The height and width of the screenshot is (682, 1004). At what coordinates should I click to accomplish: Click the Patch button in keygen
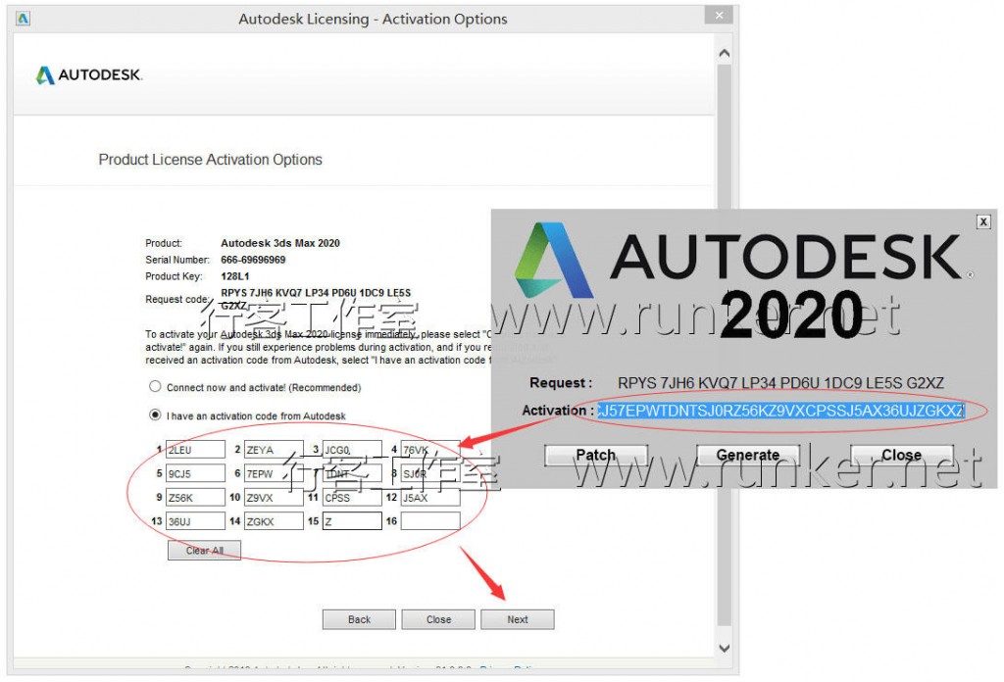596,455
